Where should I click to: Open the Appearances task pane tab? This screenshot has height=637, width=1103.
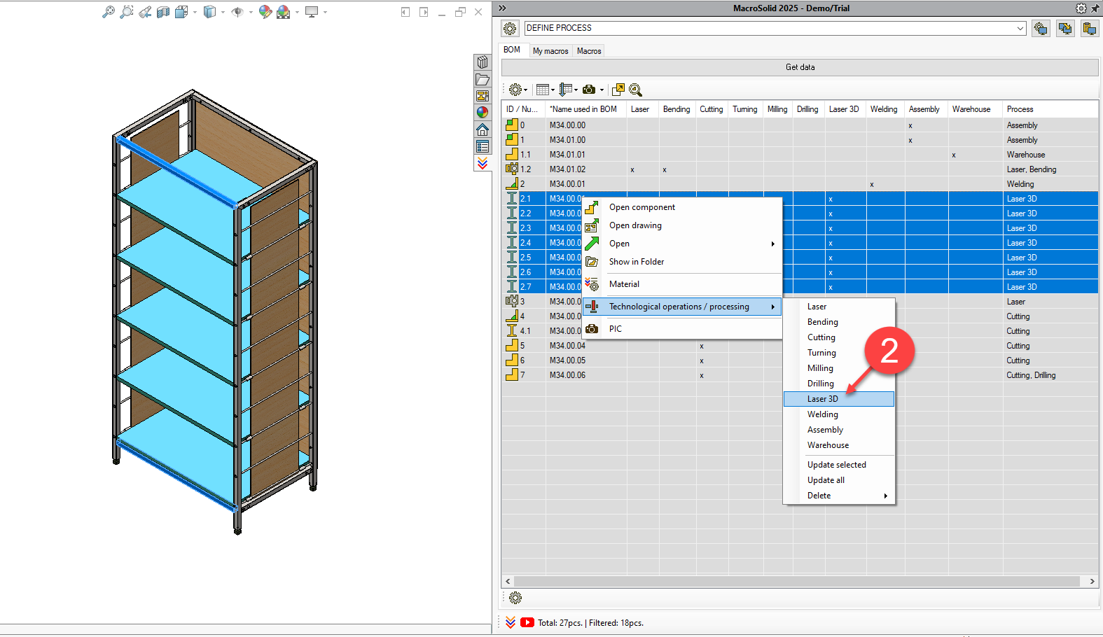(483, 113)
